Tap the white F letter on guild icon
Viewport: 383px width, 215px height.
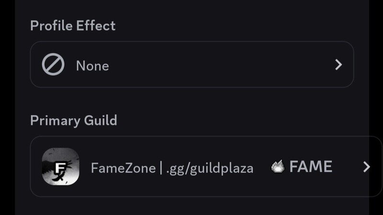[x=60, y=168]
